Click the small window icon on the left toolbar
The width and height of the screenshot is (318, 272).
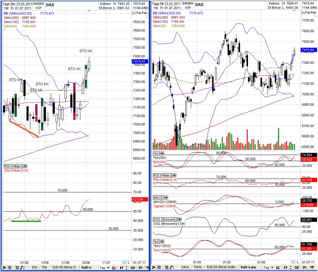(17, 268)
